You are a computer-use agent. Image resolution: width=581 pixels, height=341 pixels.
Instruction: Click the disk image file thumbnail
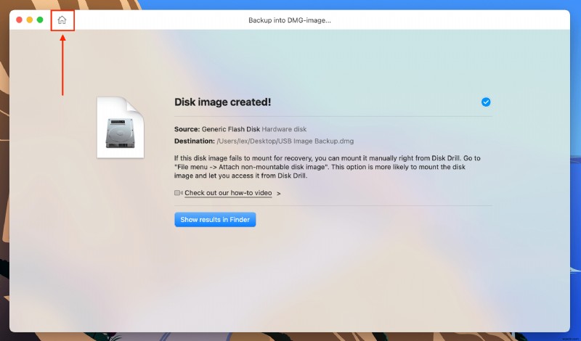121,128
